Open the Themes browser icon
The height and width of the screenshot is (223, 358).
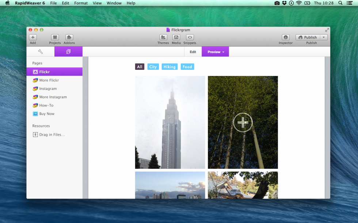click(163, 37)
